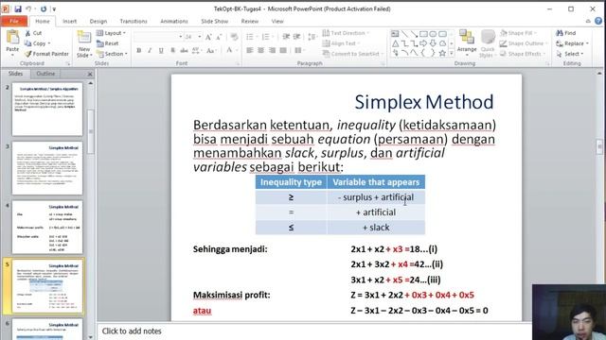606x340 pixels.
Task: Undo last action in quick access toolbar
Action: pos(28,8)
